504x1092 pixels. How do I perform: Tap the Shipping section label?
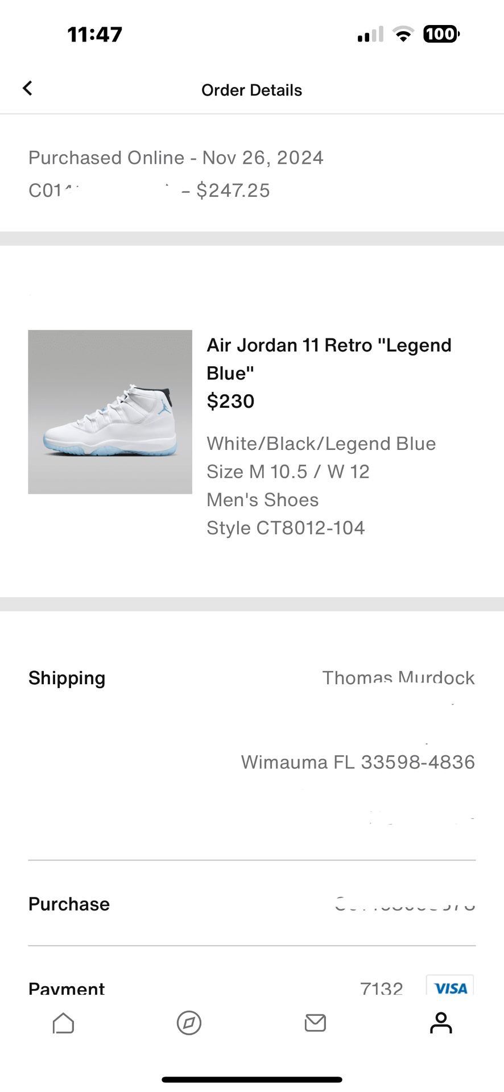(67, 678)
